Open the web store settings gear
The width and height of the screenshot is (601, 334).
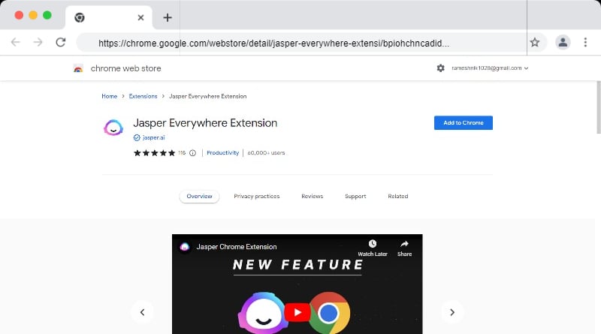(x=441, y=68)
